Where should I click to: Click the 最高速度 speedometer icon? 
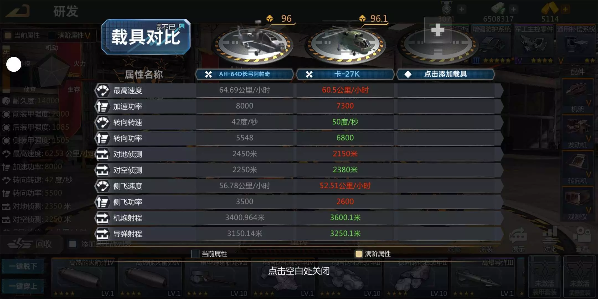102,91
